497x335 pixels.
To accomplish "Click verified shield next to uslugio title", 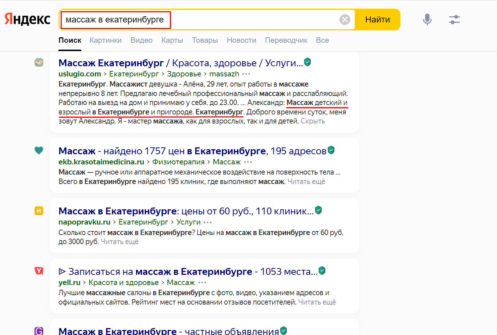I will point(307,62).
